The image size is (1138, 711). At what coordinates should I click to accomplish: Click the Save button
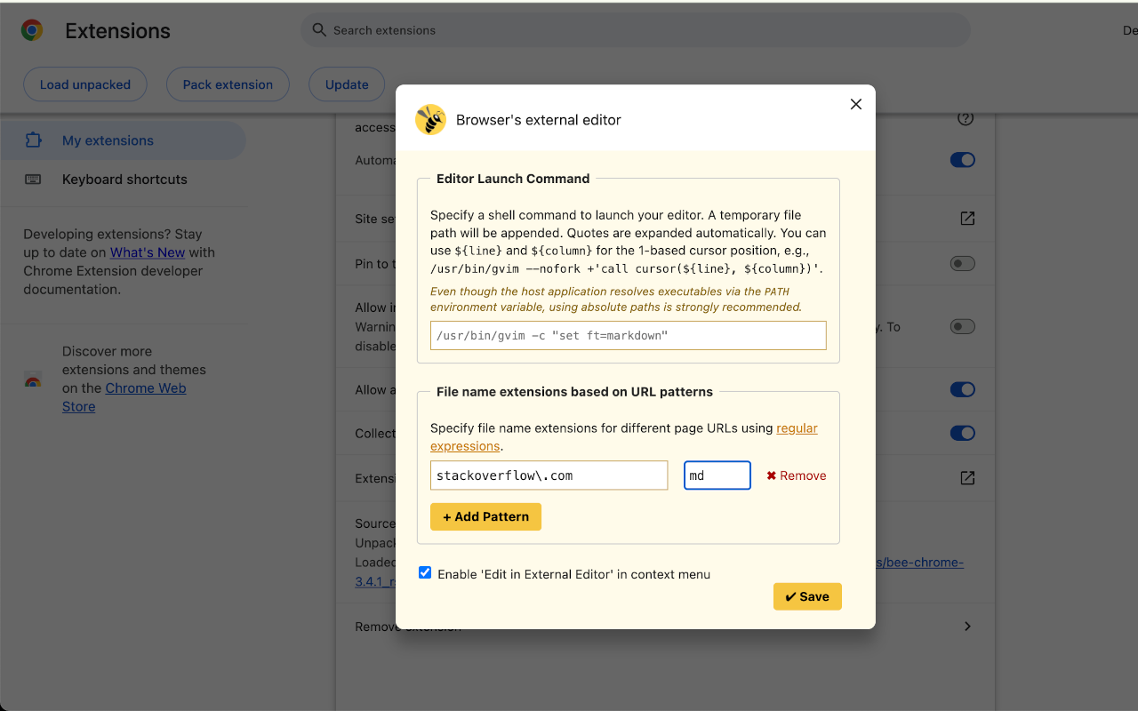pyautogui.click(x=807, y=596)
